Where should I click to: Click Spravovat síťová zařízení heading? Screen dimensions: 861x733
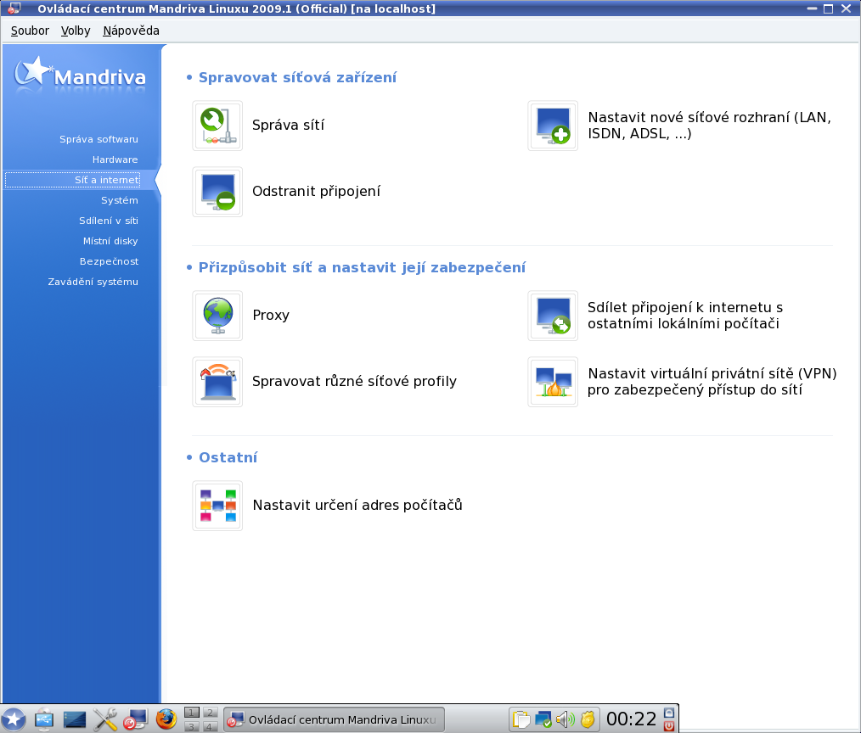point(297,77)
